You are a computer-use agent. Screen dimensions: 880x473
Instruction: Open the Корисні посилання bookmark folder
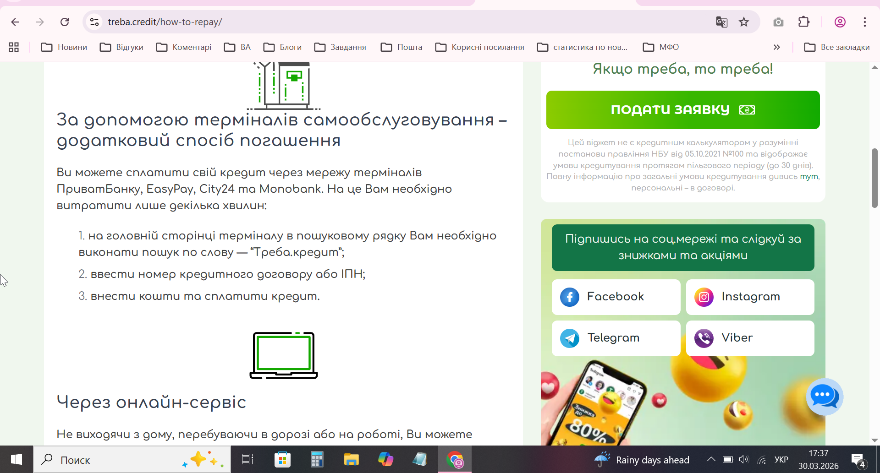click(480, 47)
